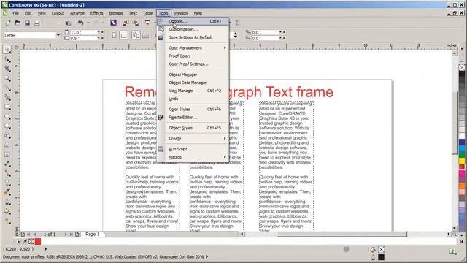Open View Manager menu item
The width and height of the screenshot is (467, 263).
(193, 91)
